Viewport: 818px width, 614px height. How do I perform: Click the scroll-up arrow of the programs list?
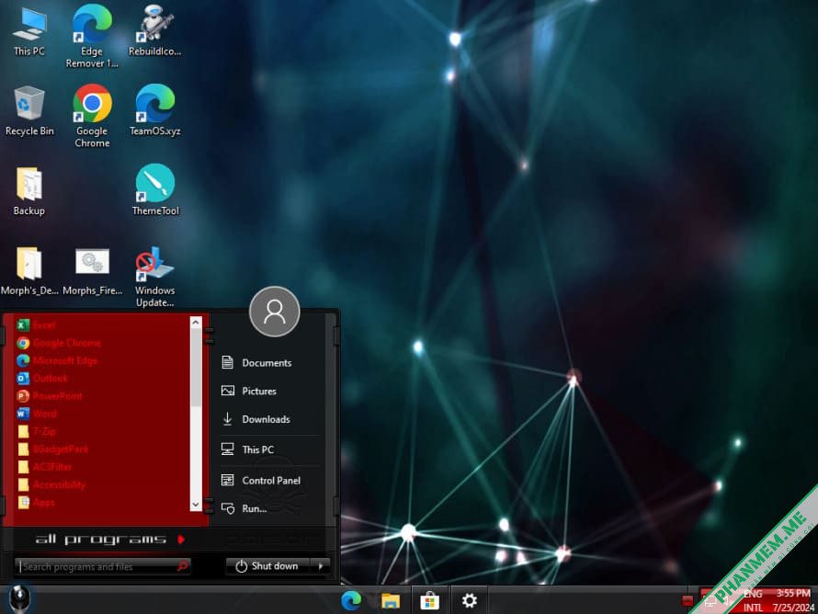(x=196, y=323)
